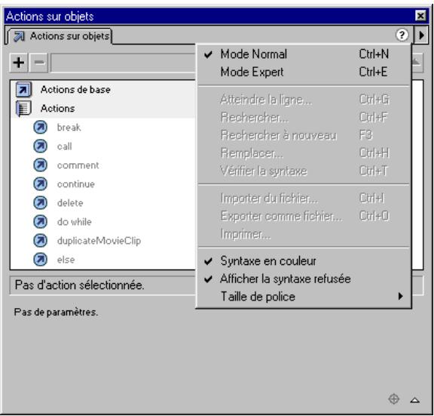The image size is (434, 416).
Task: Select Mode Normal menu option
Action: [304, 54]
